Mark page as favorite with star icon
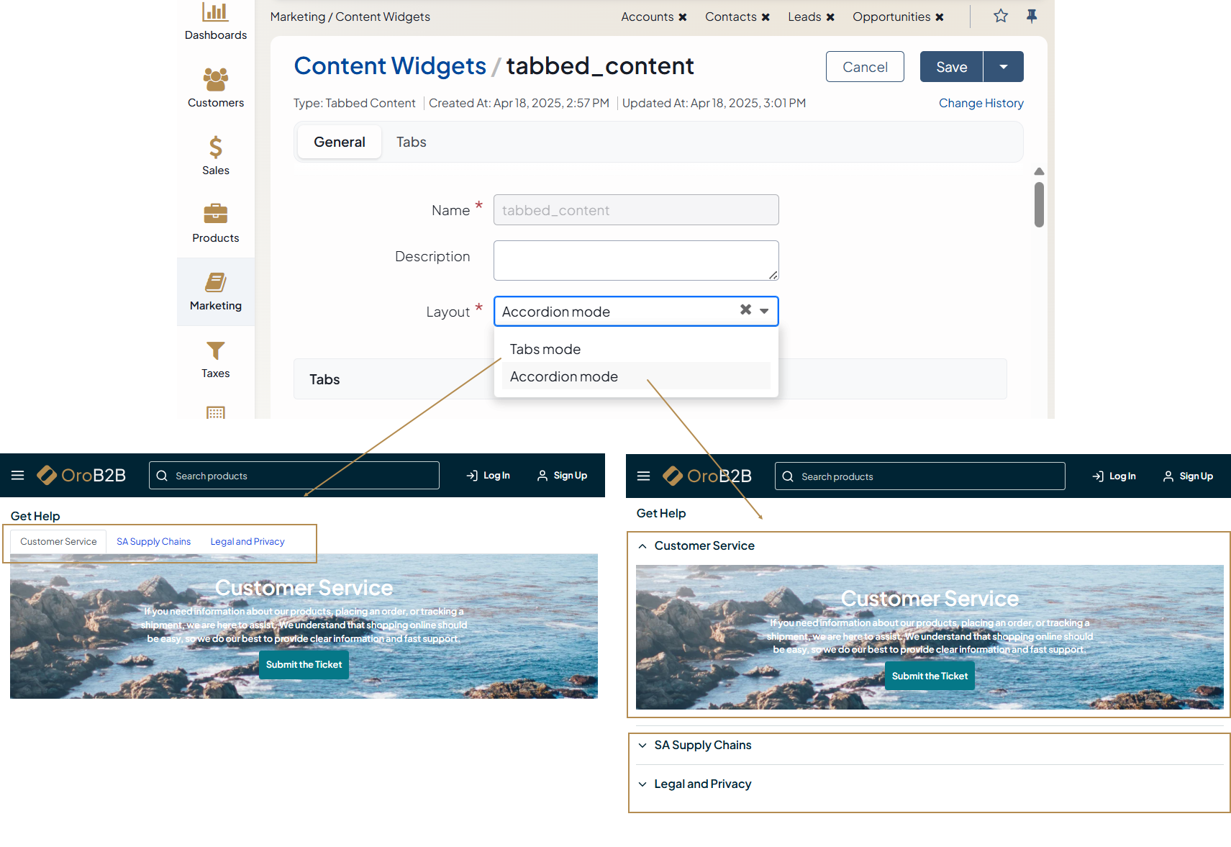Image resolution: width=1231 pixels, height=847 pixels. [1001, 16]
